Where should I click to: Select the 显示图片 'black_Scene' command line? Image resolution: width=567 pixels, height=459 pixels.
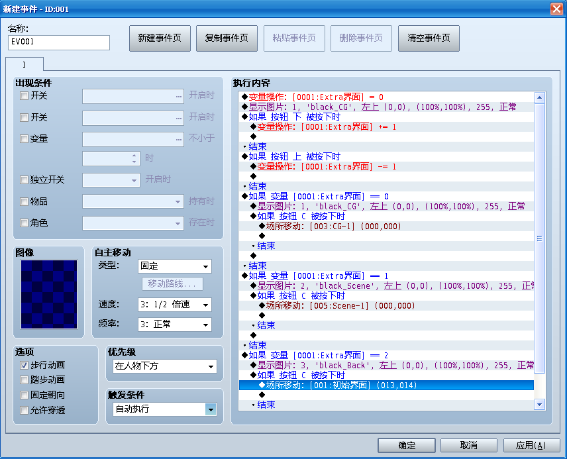[x=386, y=286]
